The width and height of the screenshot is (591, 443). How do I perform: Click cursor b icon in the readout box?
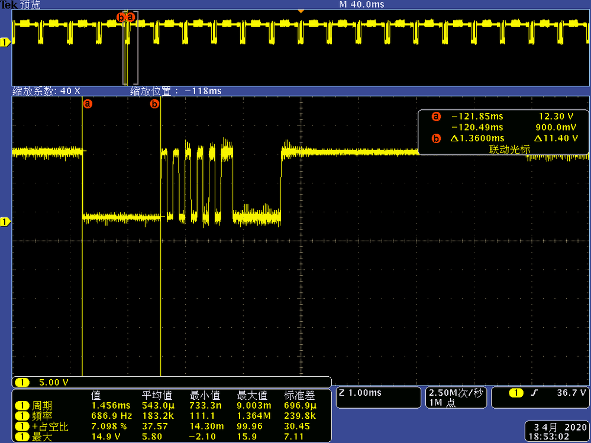[436, 138]
